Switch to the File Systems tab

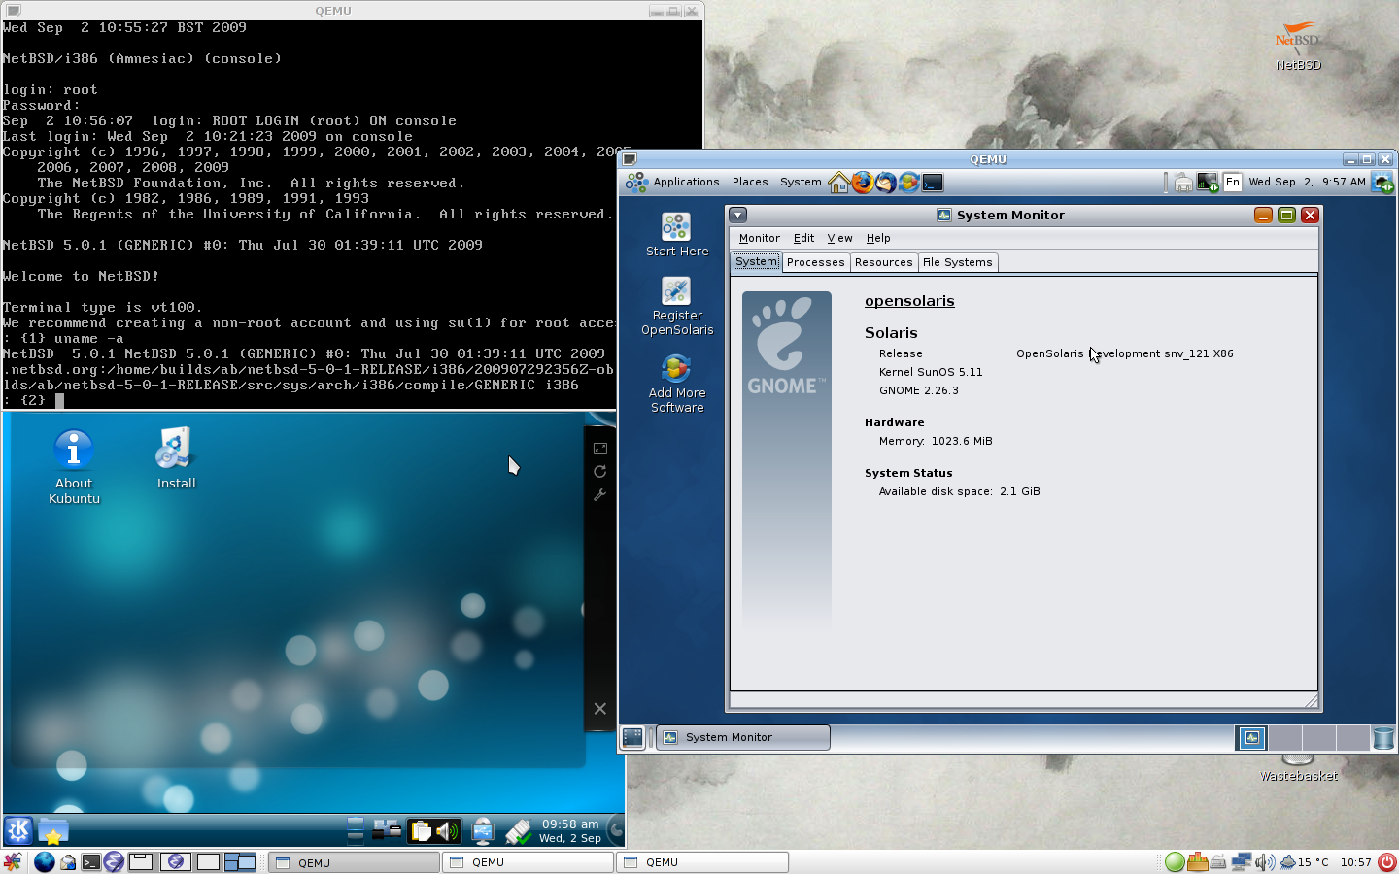coord(957,262)
